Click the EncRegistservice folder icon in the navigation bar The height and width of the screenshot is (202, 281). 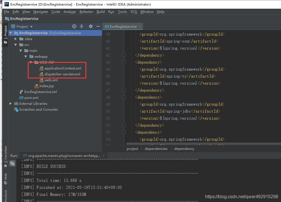click(7, 19)
